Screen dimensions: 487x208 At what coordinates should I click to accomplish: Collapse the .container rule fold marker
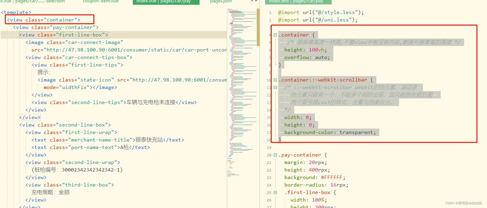tap(275, 35)
